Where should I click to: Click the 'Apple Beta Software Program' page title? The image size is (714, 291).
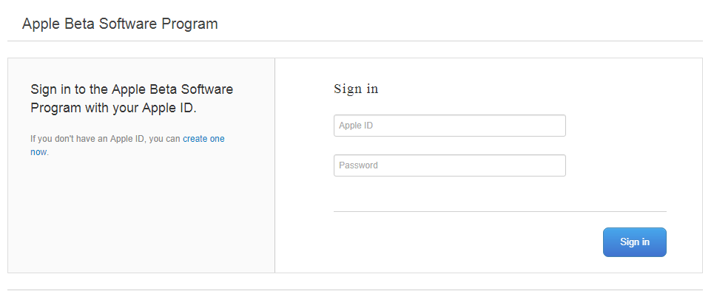[120, 24]
